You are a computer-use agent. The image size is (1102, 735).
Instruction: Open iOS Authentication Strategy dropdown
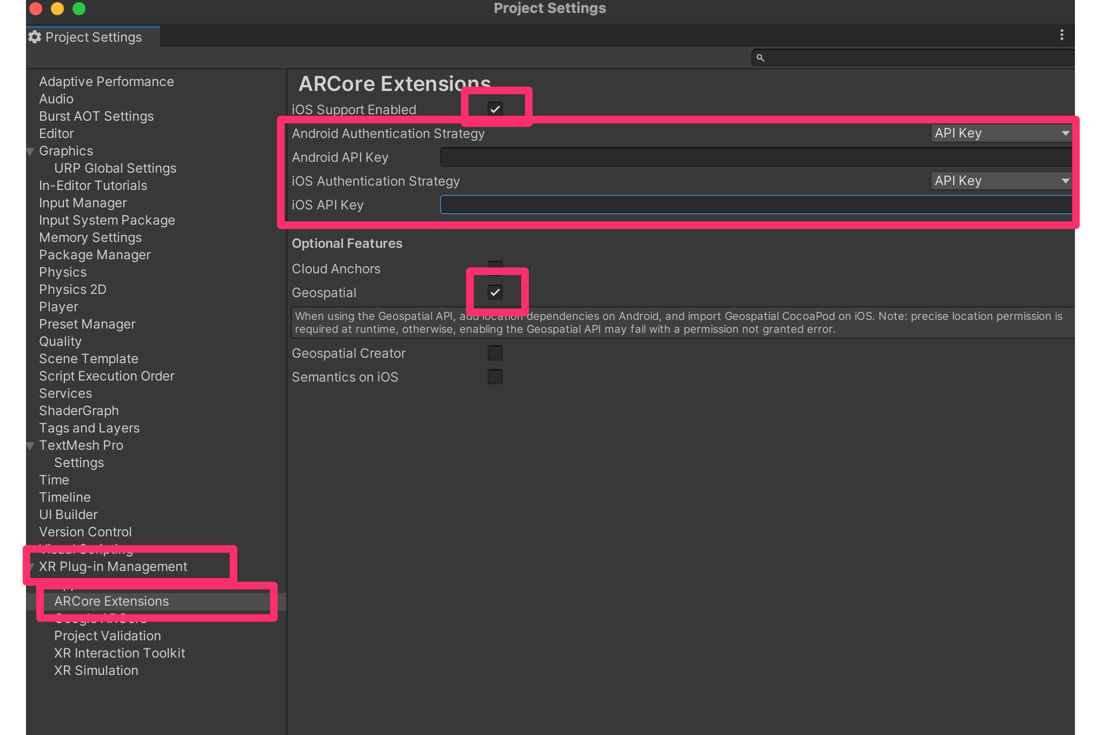tap(1001, 181)
